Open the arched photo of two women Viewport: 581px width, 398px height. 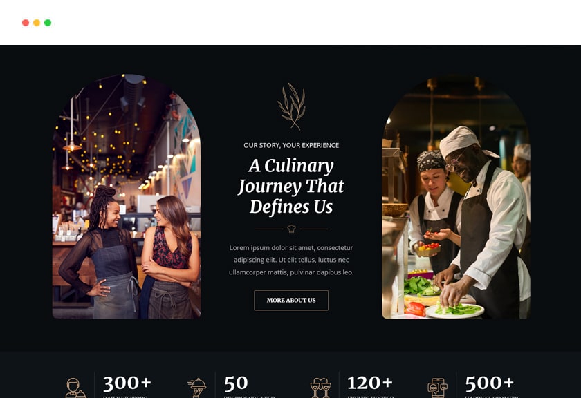click(127, 196)
